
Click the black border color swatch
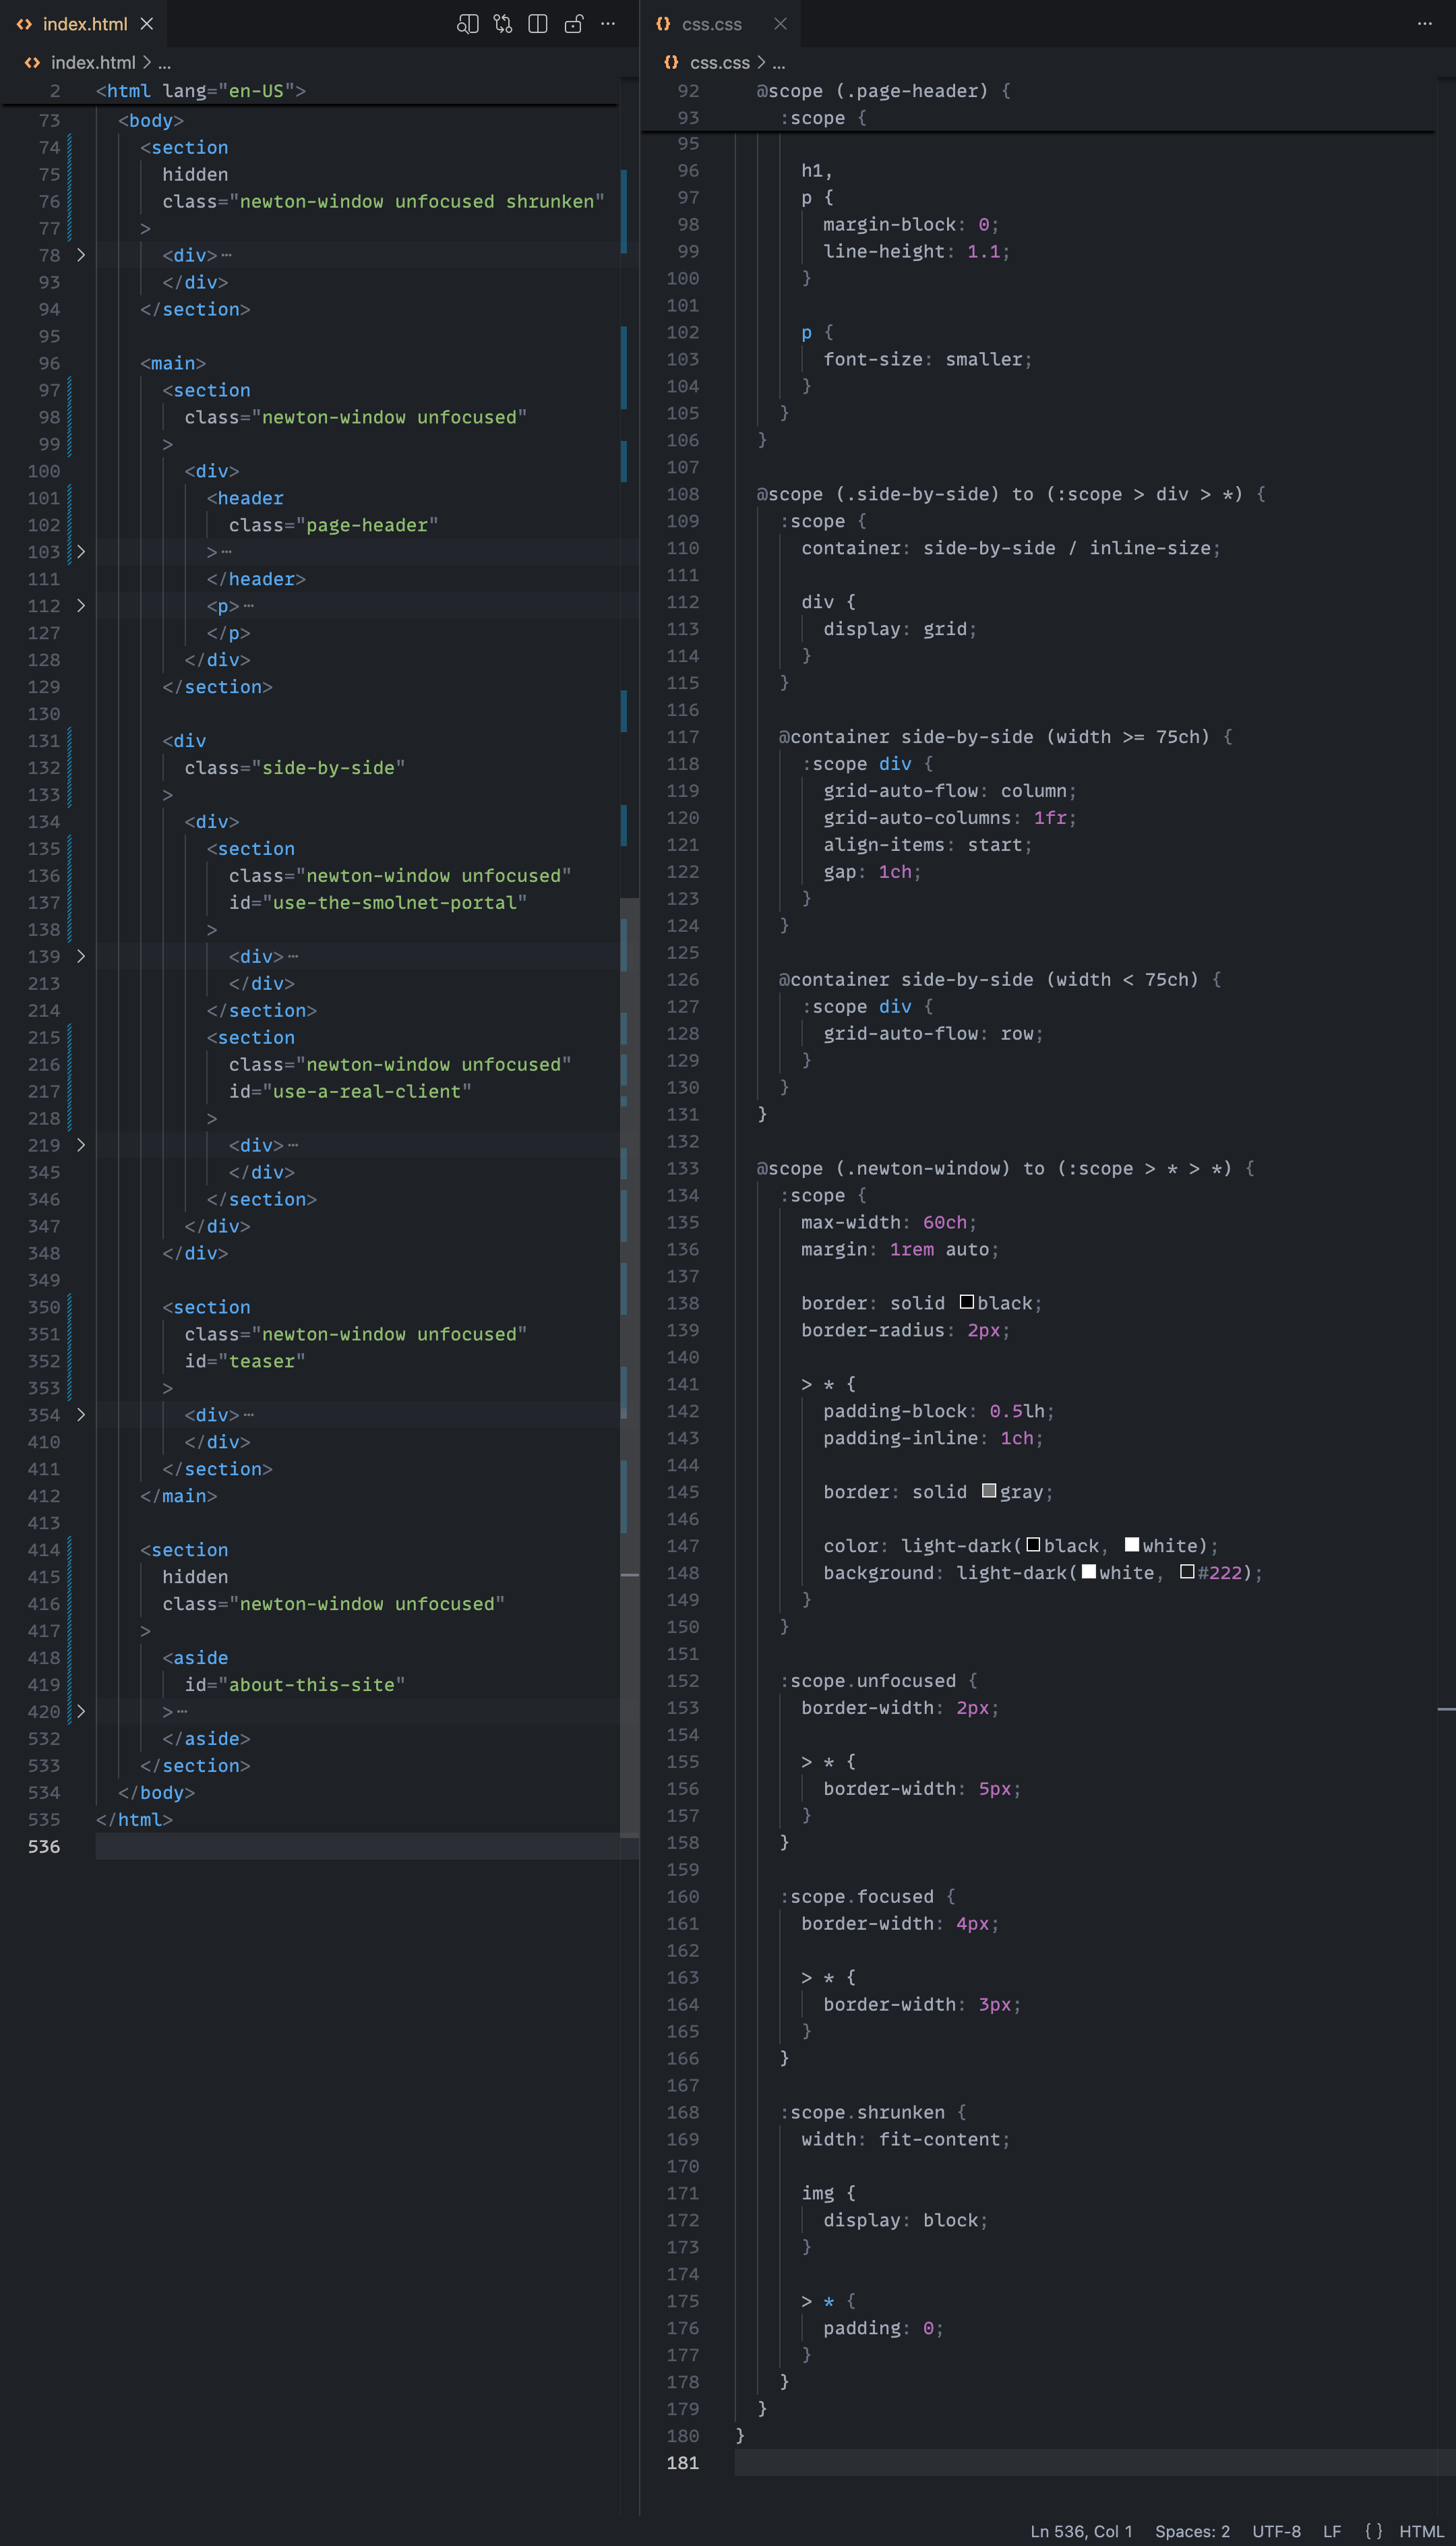click(966, 1302)
